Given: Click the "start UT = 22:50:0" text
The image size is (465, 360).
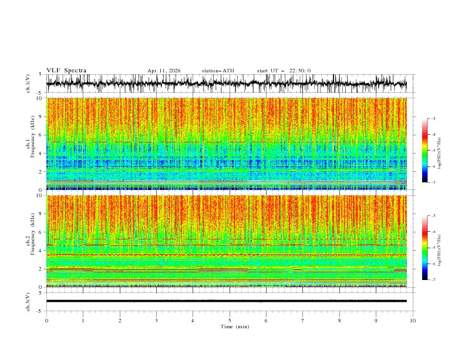Looking at the screenshot, I should pos(284,71).
